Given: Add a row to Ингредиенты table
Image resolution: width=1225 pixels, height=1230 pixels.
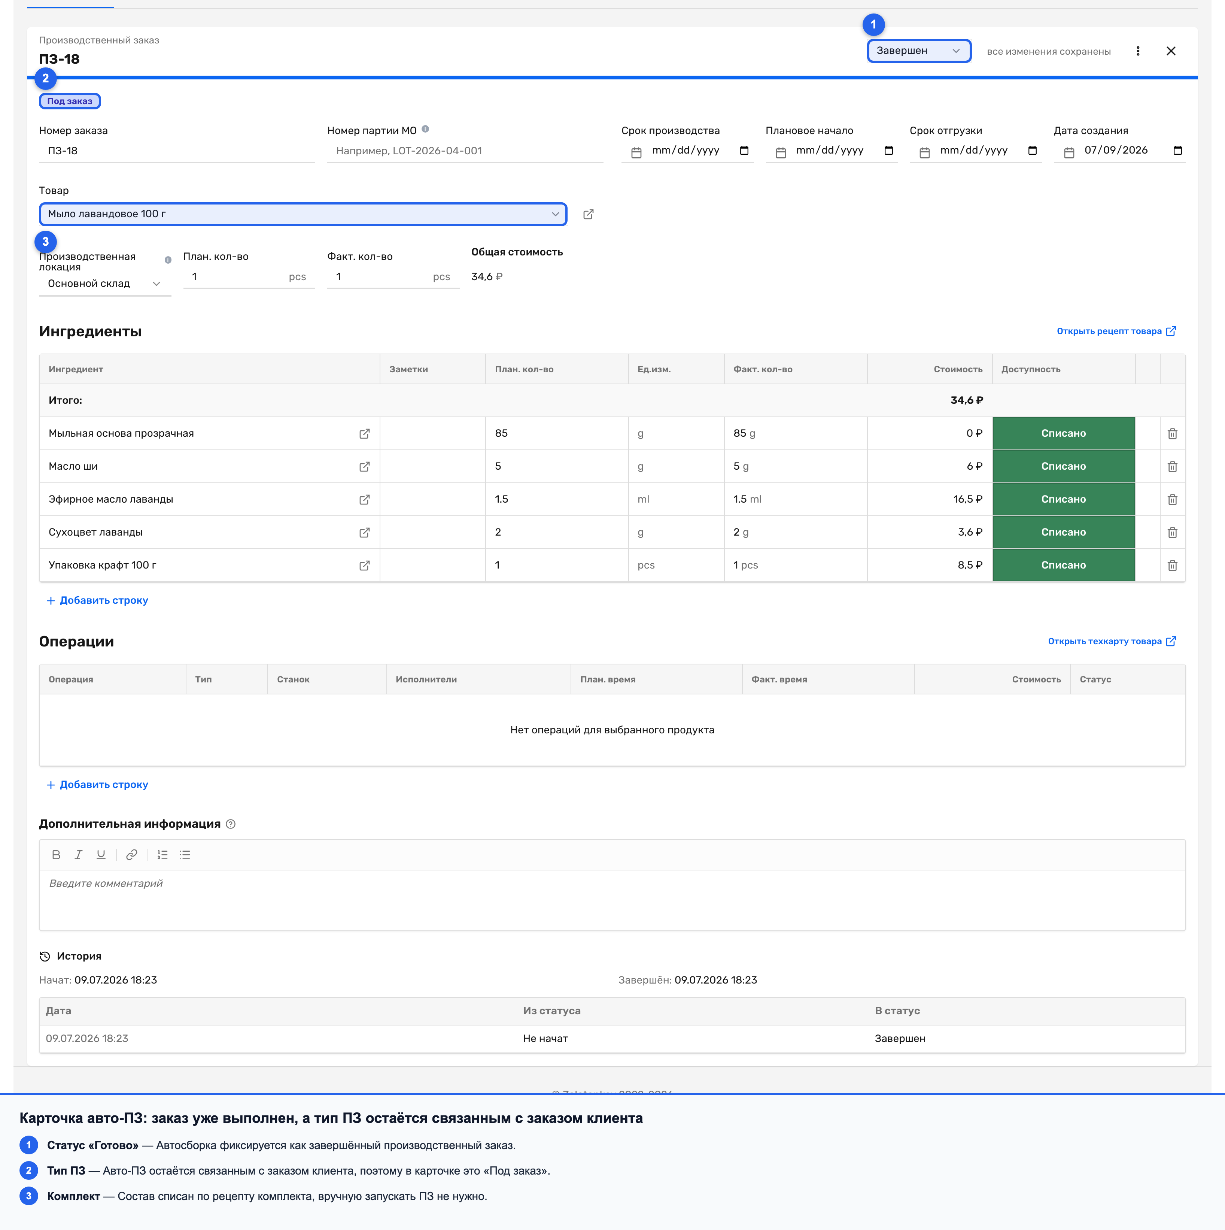Looking at the screenshot, I should pos(97,600).
